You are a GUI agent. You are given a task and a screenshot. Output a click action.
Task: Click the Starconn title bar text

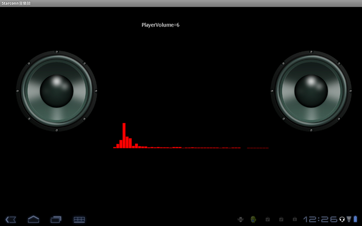tap(16, 3)
